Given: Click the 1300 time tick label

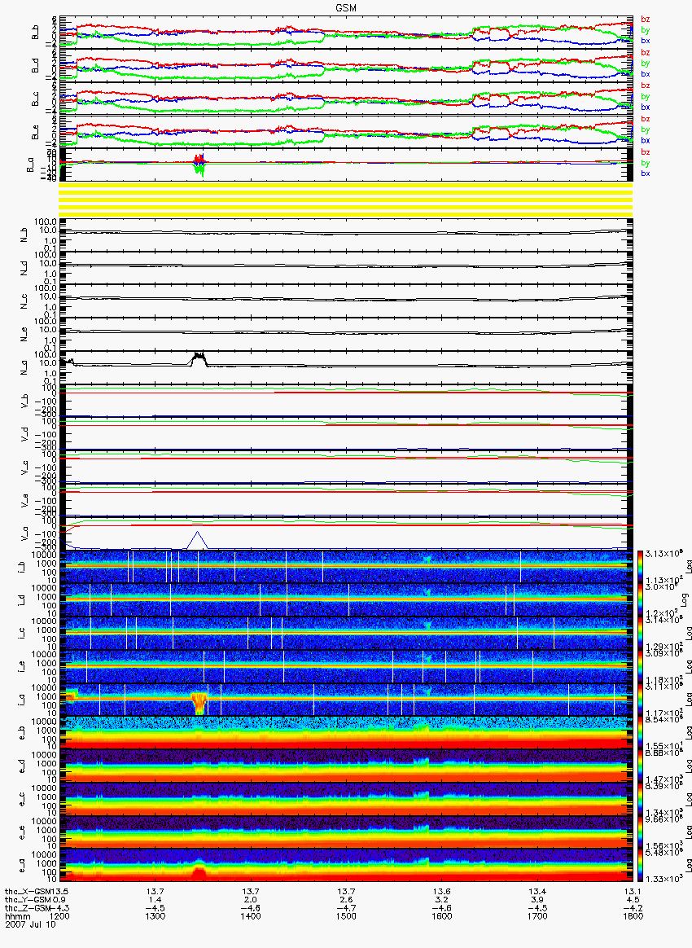Looking at the screenshot, I should click(155, 916).
